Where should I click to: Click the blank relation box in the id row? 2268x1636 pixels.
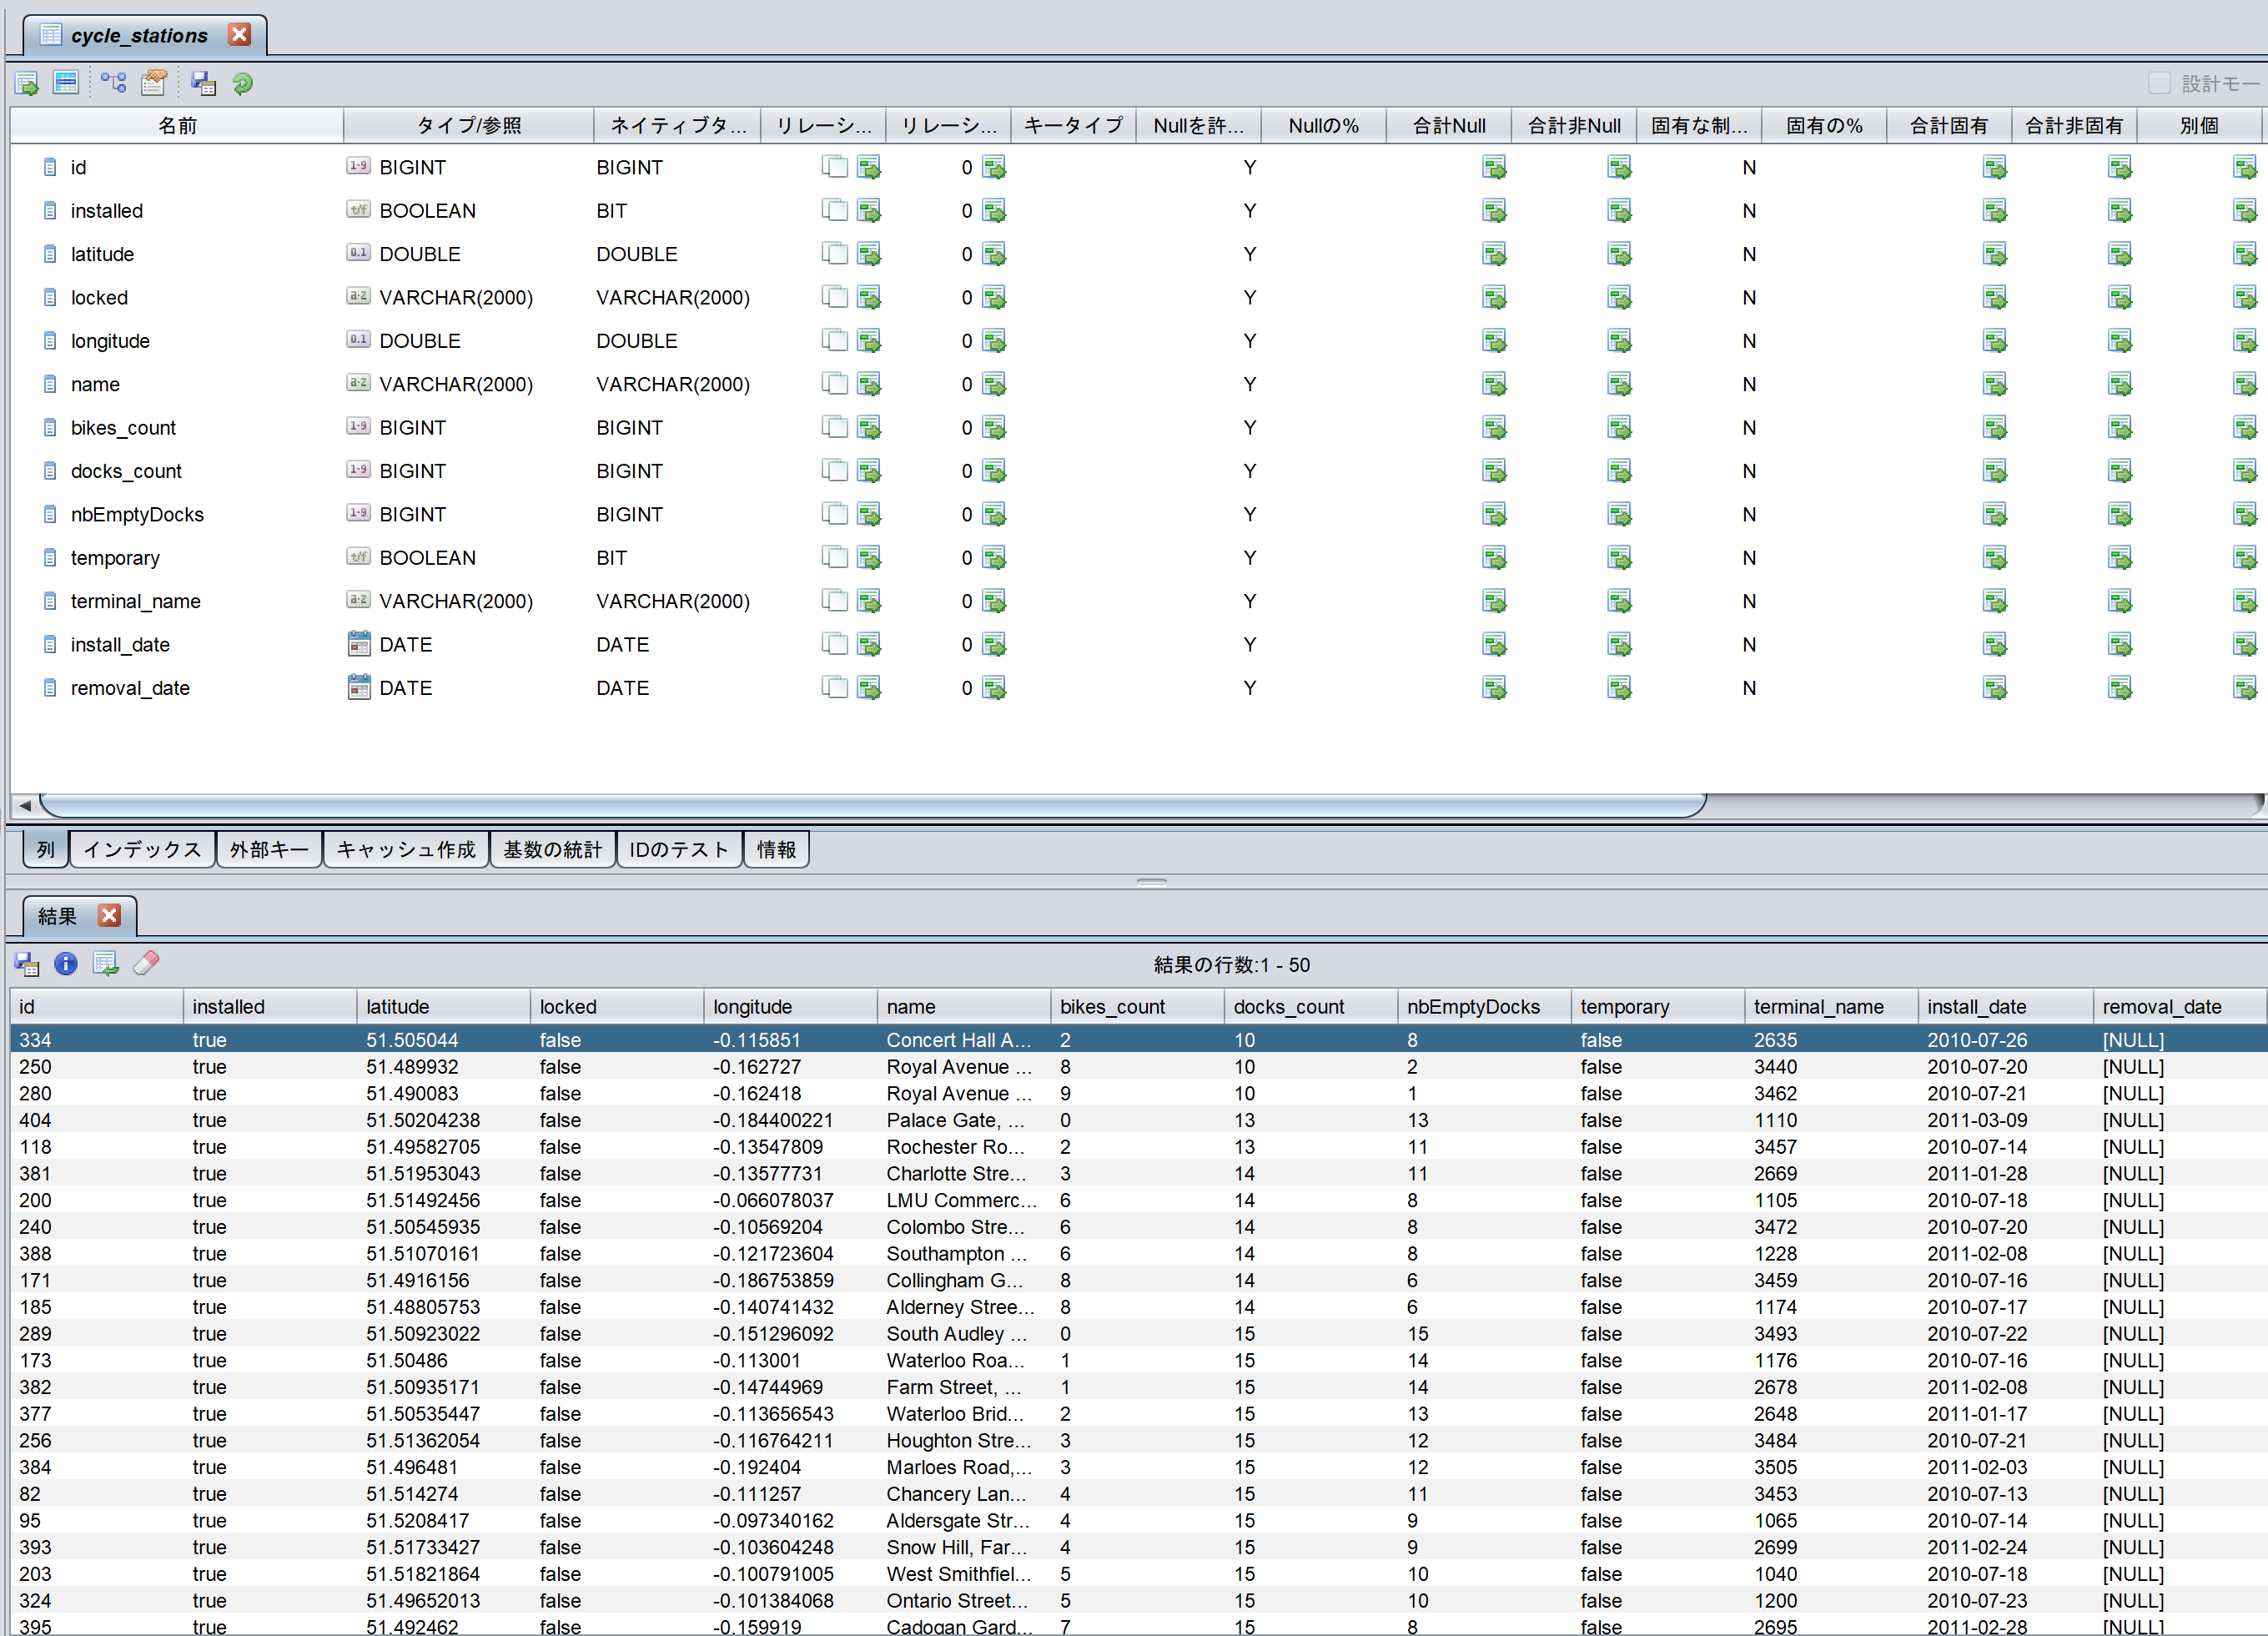[835, 167]
